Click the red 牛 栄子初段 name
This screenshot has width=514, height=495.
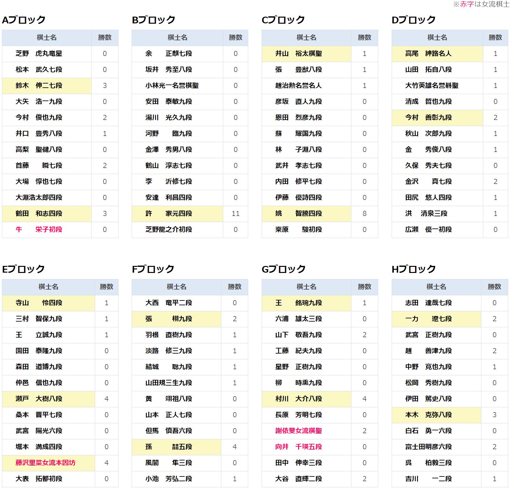tap(39, 230)
